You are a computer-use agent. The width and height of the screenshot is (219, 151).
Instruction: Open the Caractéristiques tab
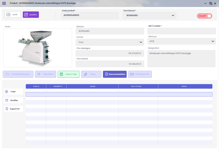click(x=18, y=74)
